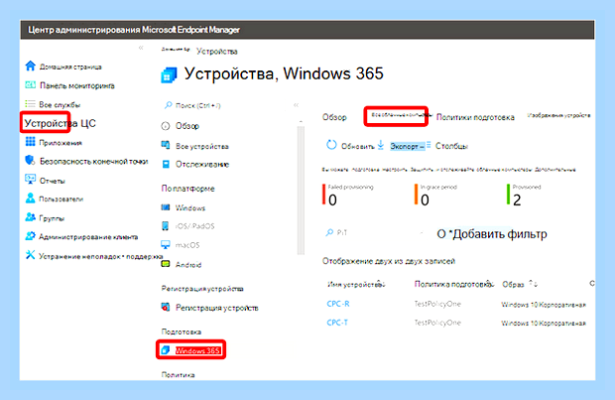Image resolution: width=615 pixels, height=400 pixels.
Task: Open Приложения apps grid item
Action: click(x=54, y=143)
